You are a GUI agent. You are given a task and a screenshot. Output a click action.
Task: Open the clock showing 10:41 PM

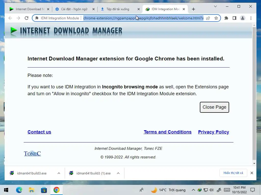point(239,190)
